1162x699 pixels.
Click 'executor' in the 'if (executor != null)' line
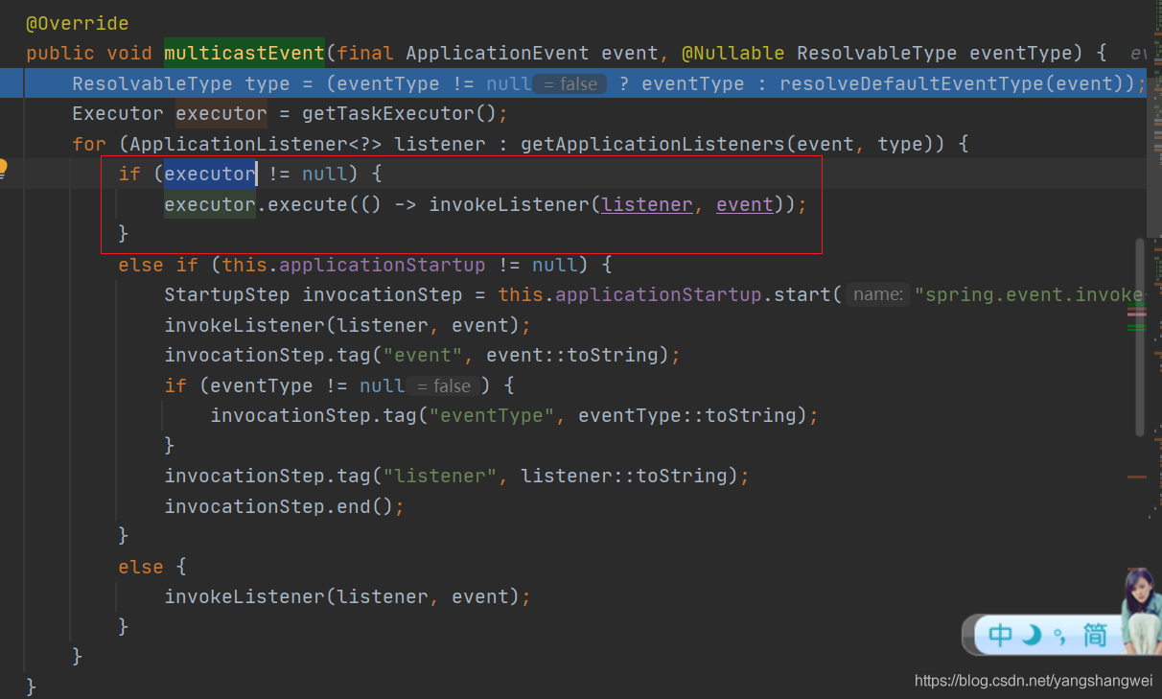[210, 175]
